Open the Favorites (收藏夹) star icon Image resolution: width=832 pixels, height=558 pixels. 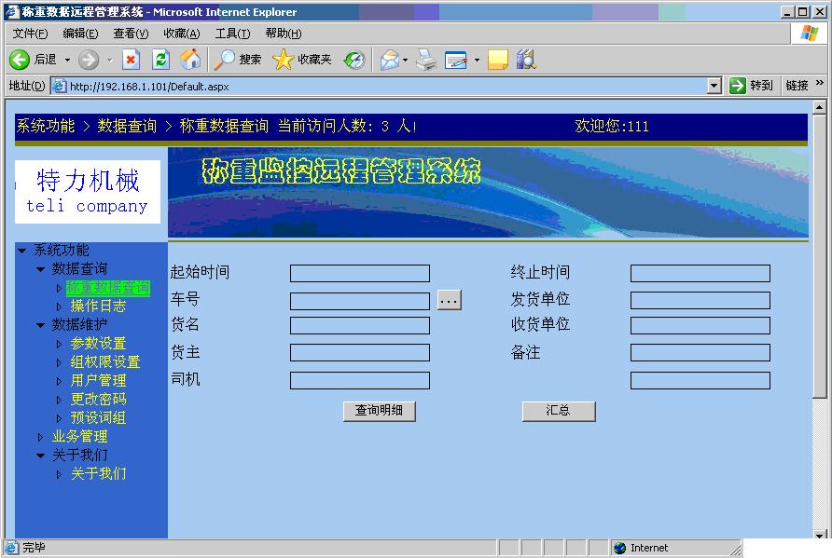(283, 60)
